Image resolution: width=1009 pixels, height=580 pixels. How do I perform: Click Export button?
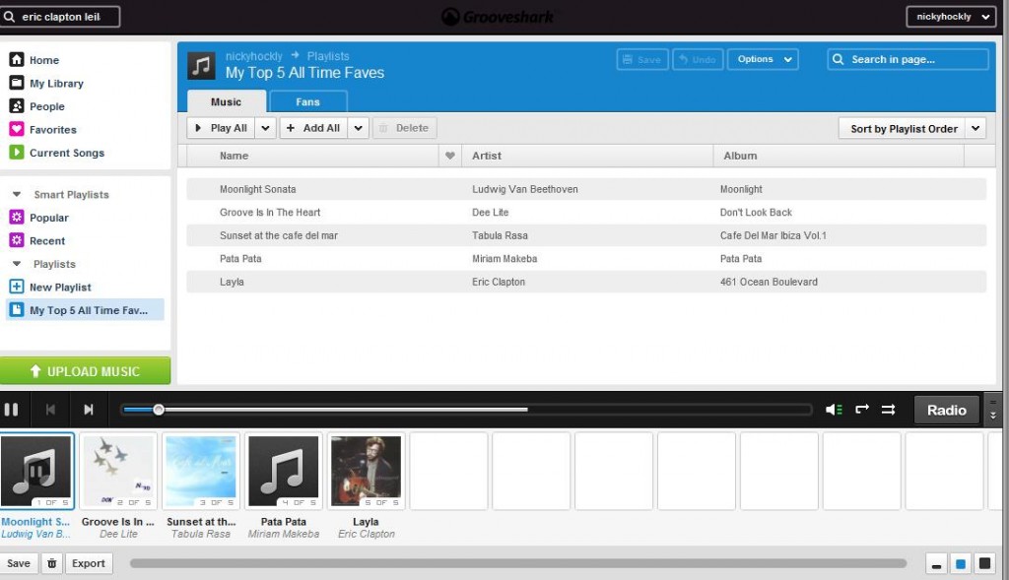(x=88, y=563)
